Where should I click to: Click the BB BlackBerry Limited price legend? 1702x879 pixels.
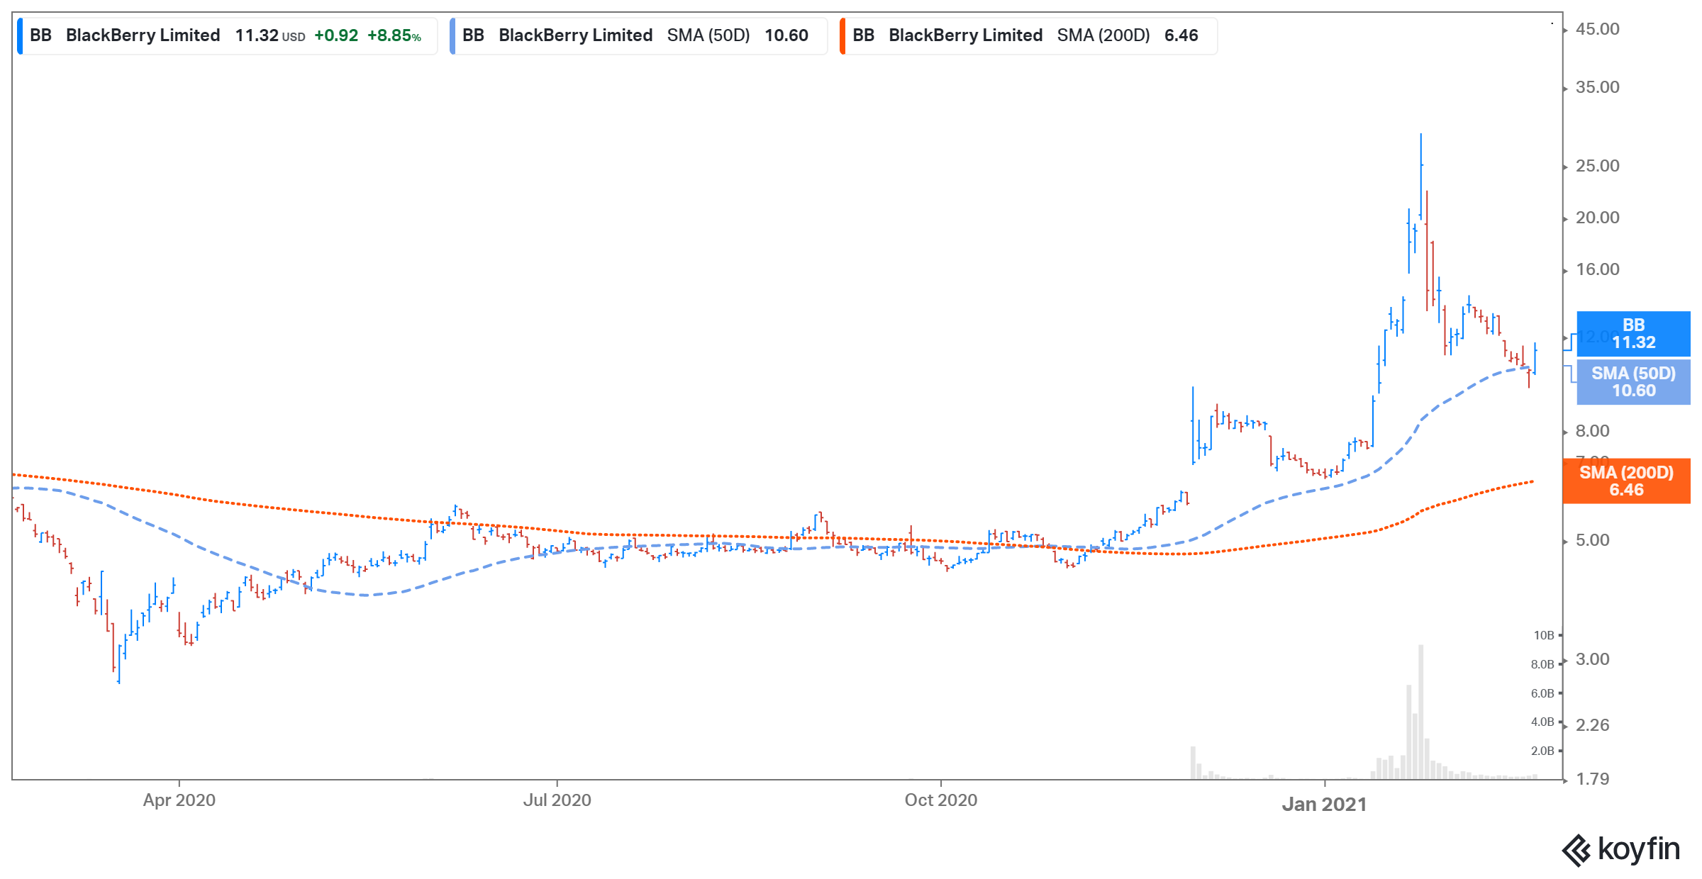(x=227, y=35)
